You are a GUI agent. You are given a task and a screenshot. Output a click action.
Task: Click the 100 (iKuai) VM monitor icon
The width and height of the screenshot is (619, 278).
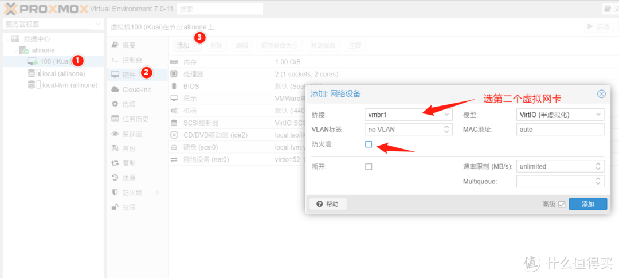click(x=33, y=61)
